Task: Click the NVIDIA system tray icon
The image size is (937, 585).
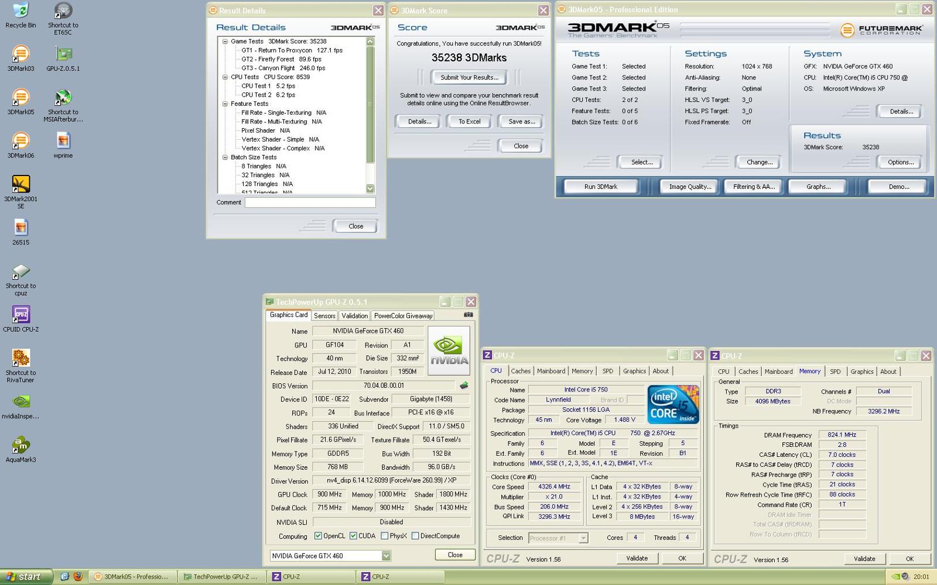Action: pyautogui.click(x=895, y=576)
